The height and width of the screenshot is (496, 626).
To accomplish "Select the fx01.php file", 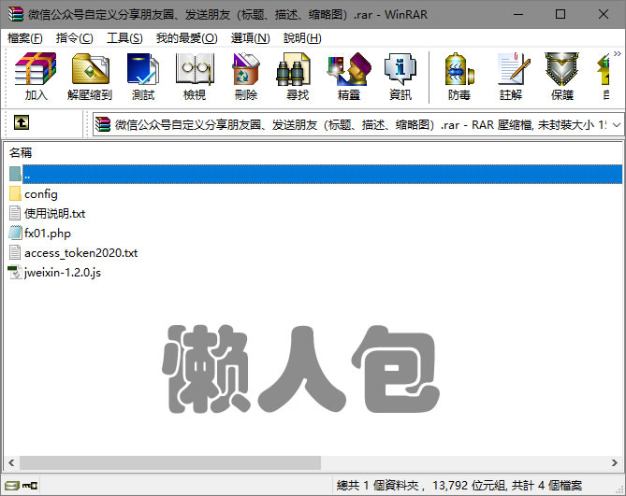I will tap(48, 233).
